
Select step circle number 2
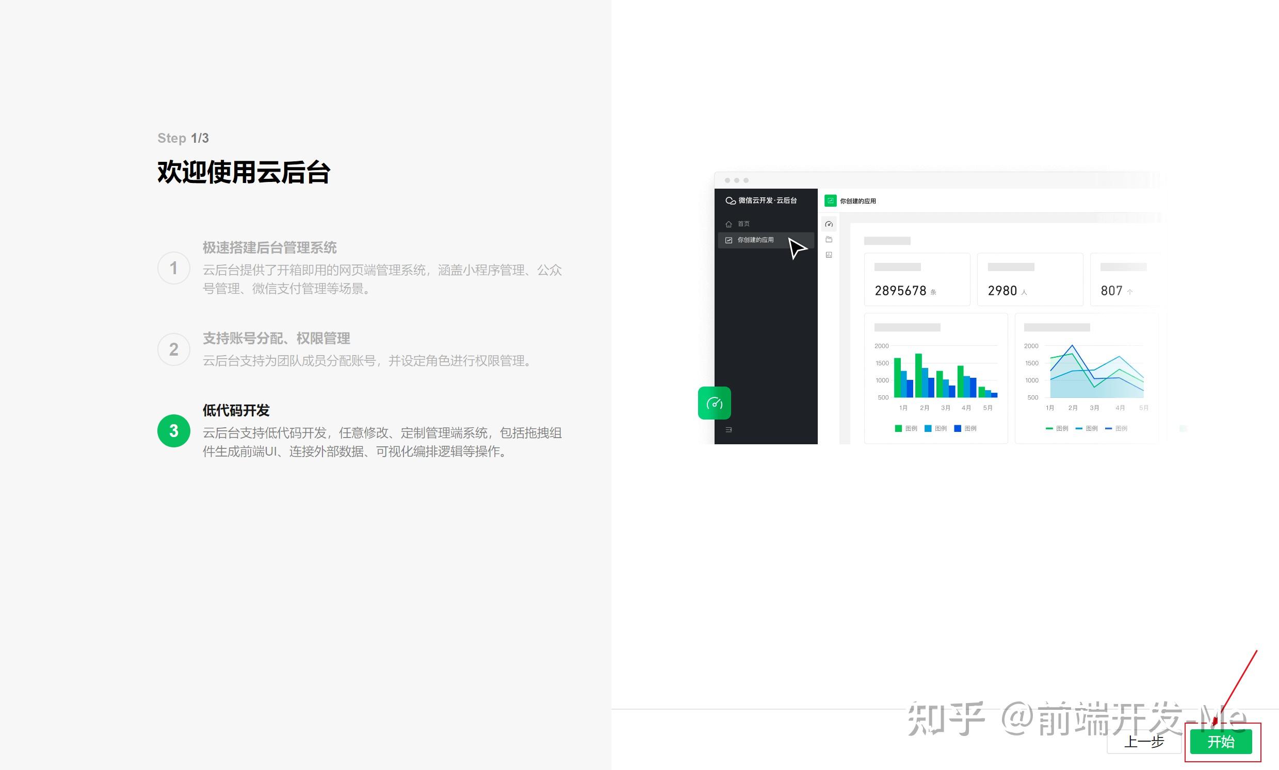point(173,349)
